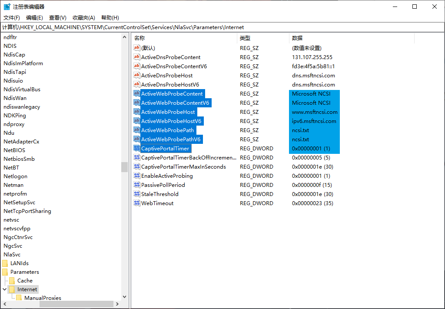Select the NdisImPlatform key

(x=23, y=63)
